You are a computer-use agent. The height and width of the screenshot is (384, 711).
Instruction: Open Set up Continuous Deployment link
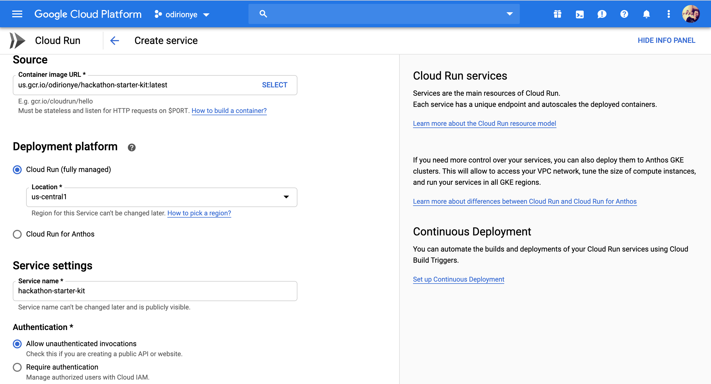(458, 279)
